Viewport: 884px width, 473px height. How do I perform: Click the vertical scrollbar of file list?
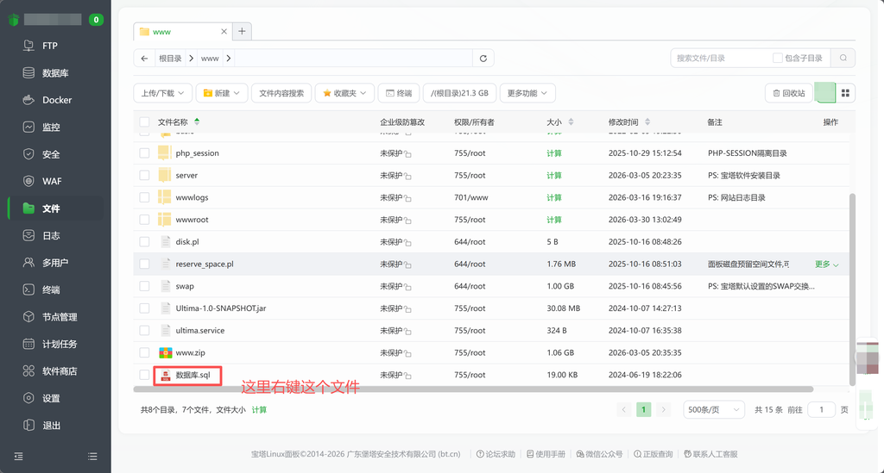[x=852, y=289]
